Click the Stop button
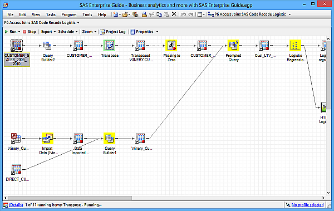Screen dimensions: 334x211 [x=30, y=32]
